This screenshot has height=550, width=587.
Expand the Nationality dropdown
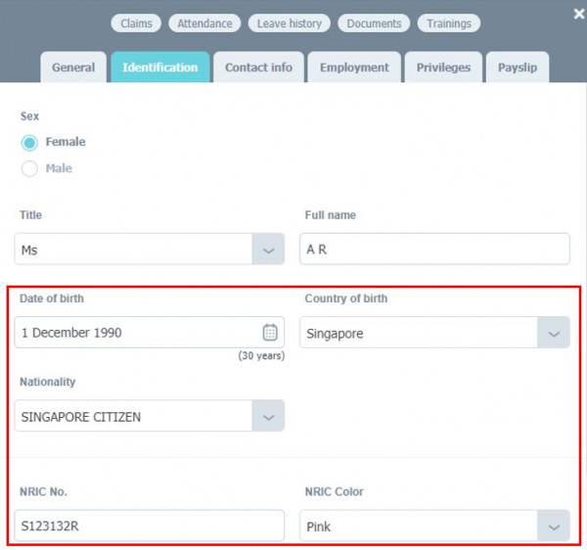268,416
